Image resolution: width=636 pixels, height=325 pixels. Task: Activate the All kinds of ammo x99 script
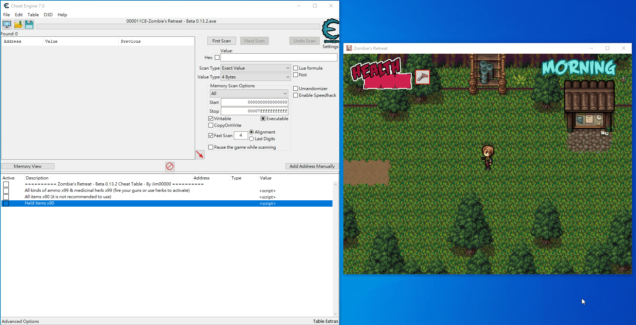click(6, 191)
